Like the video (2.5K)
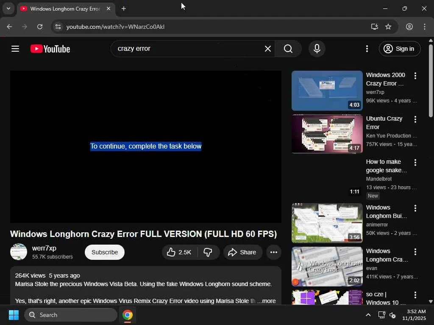The image size is (434, 325). (179, 252)
